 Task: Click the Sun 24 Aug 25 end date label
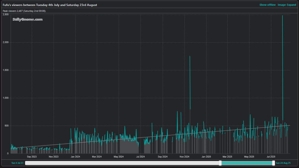point(283,163)
